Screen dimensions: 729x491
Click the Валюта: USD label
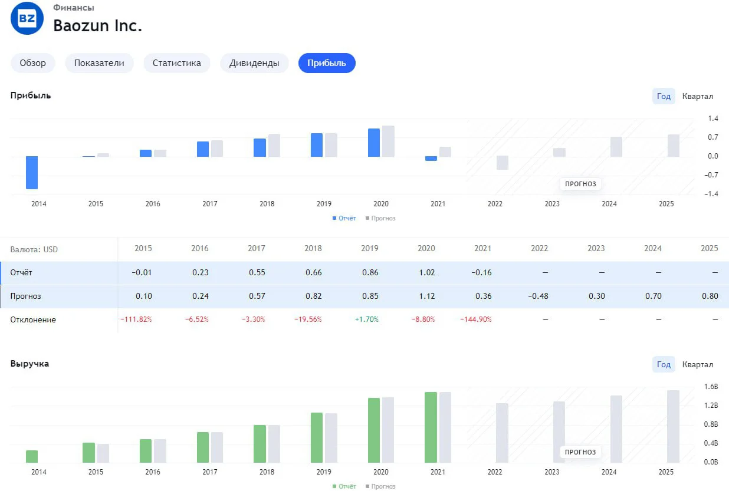tap(34, 249)
